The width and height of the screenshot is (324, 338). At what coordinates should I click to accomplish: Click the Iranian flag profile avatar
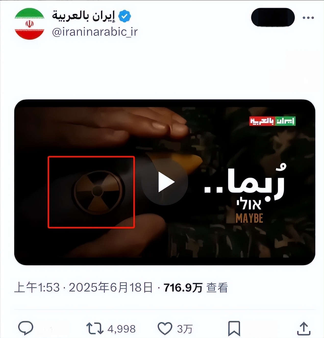click(29, 24)
